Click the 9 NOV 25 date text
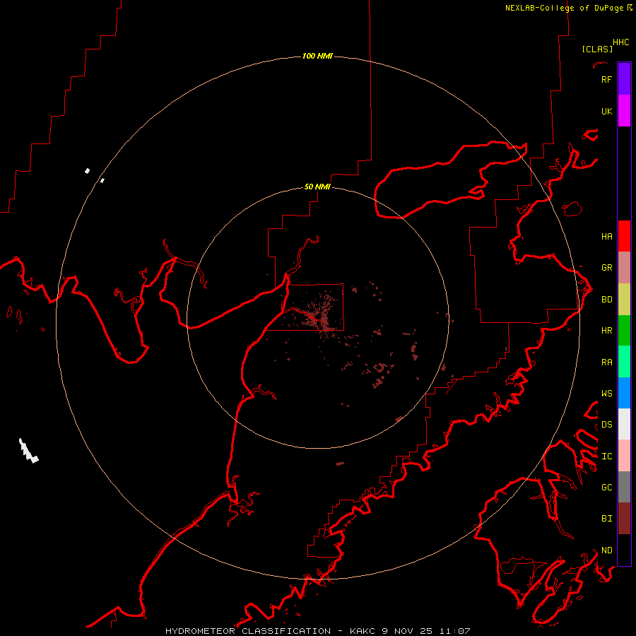 pos(407,631)
